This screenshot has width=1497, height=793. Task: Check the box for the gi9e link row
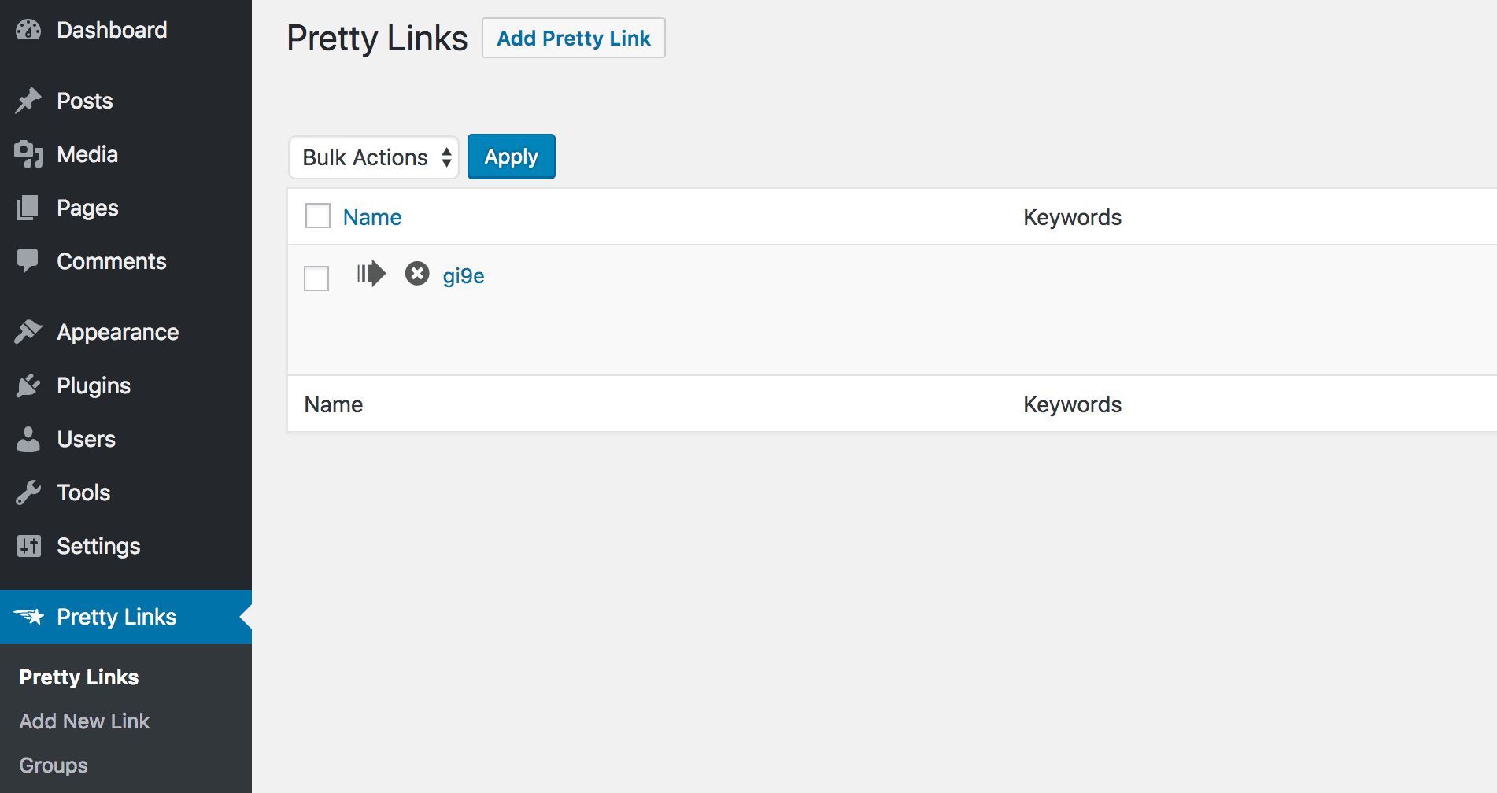coord(316,278)
